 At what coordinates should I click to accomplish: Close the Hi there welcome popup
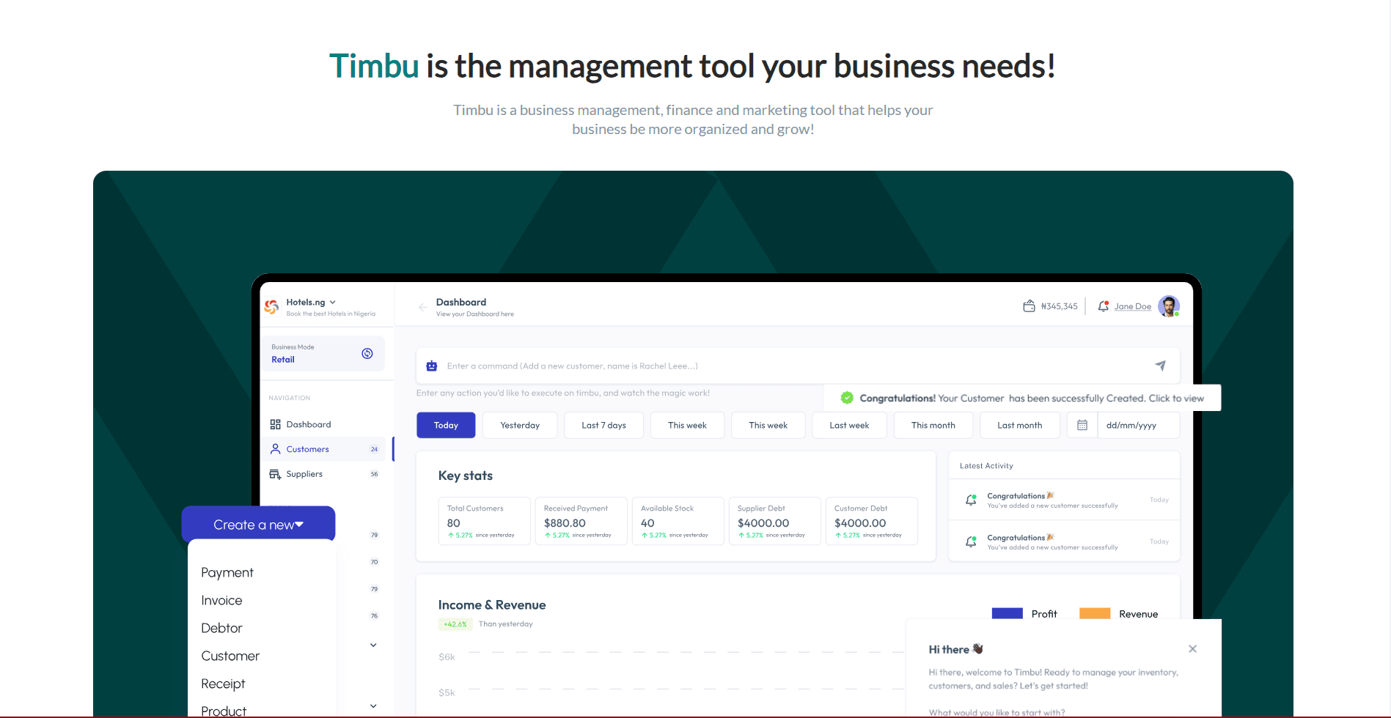coord(1193,649)
